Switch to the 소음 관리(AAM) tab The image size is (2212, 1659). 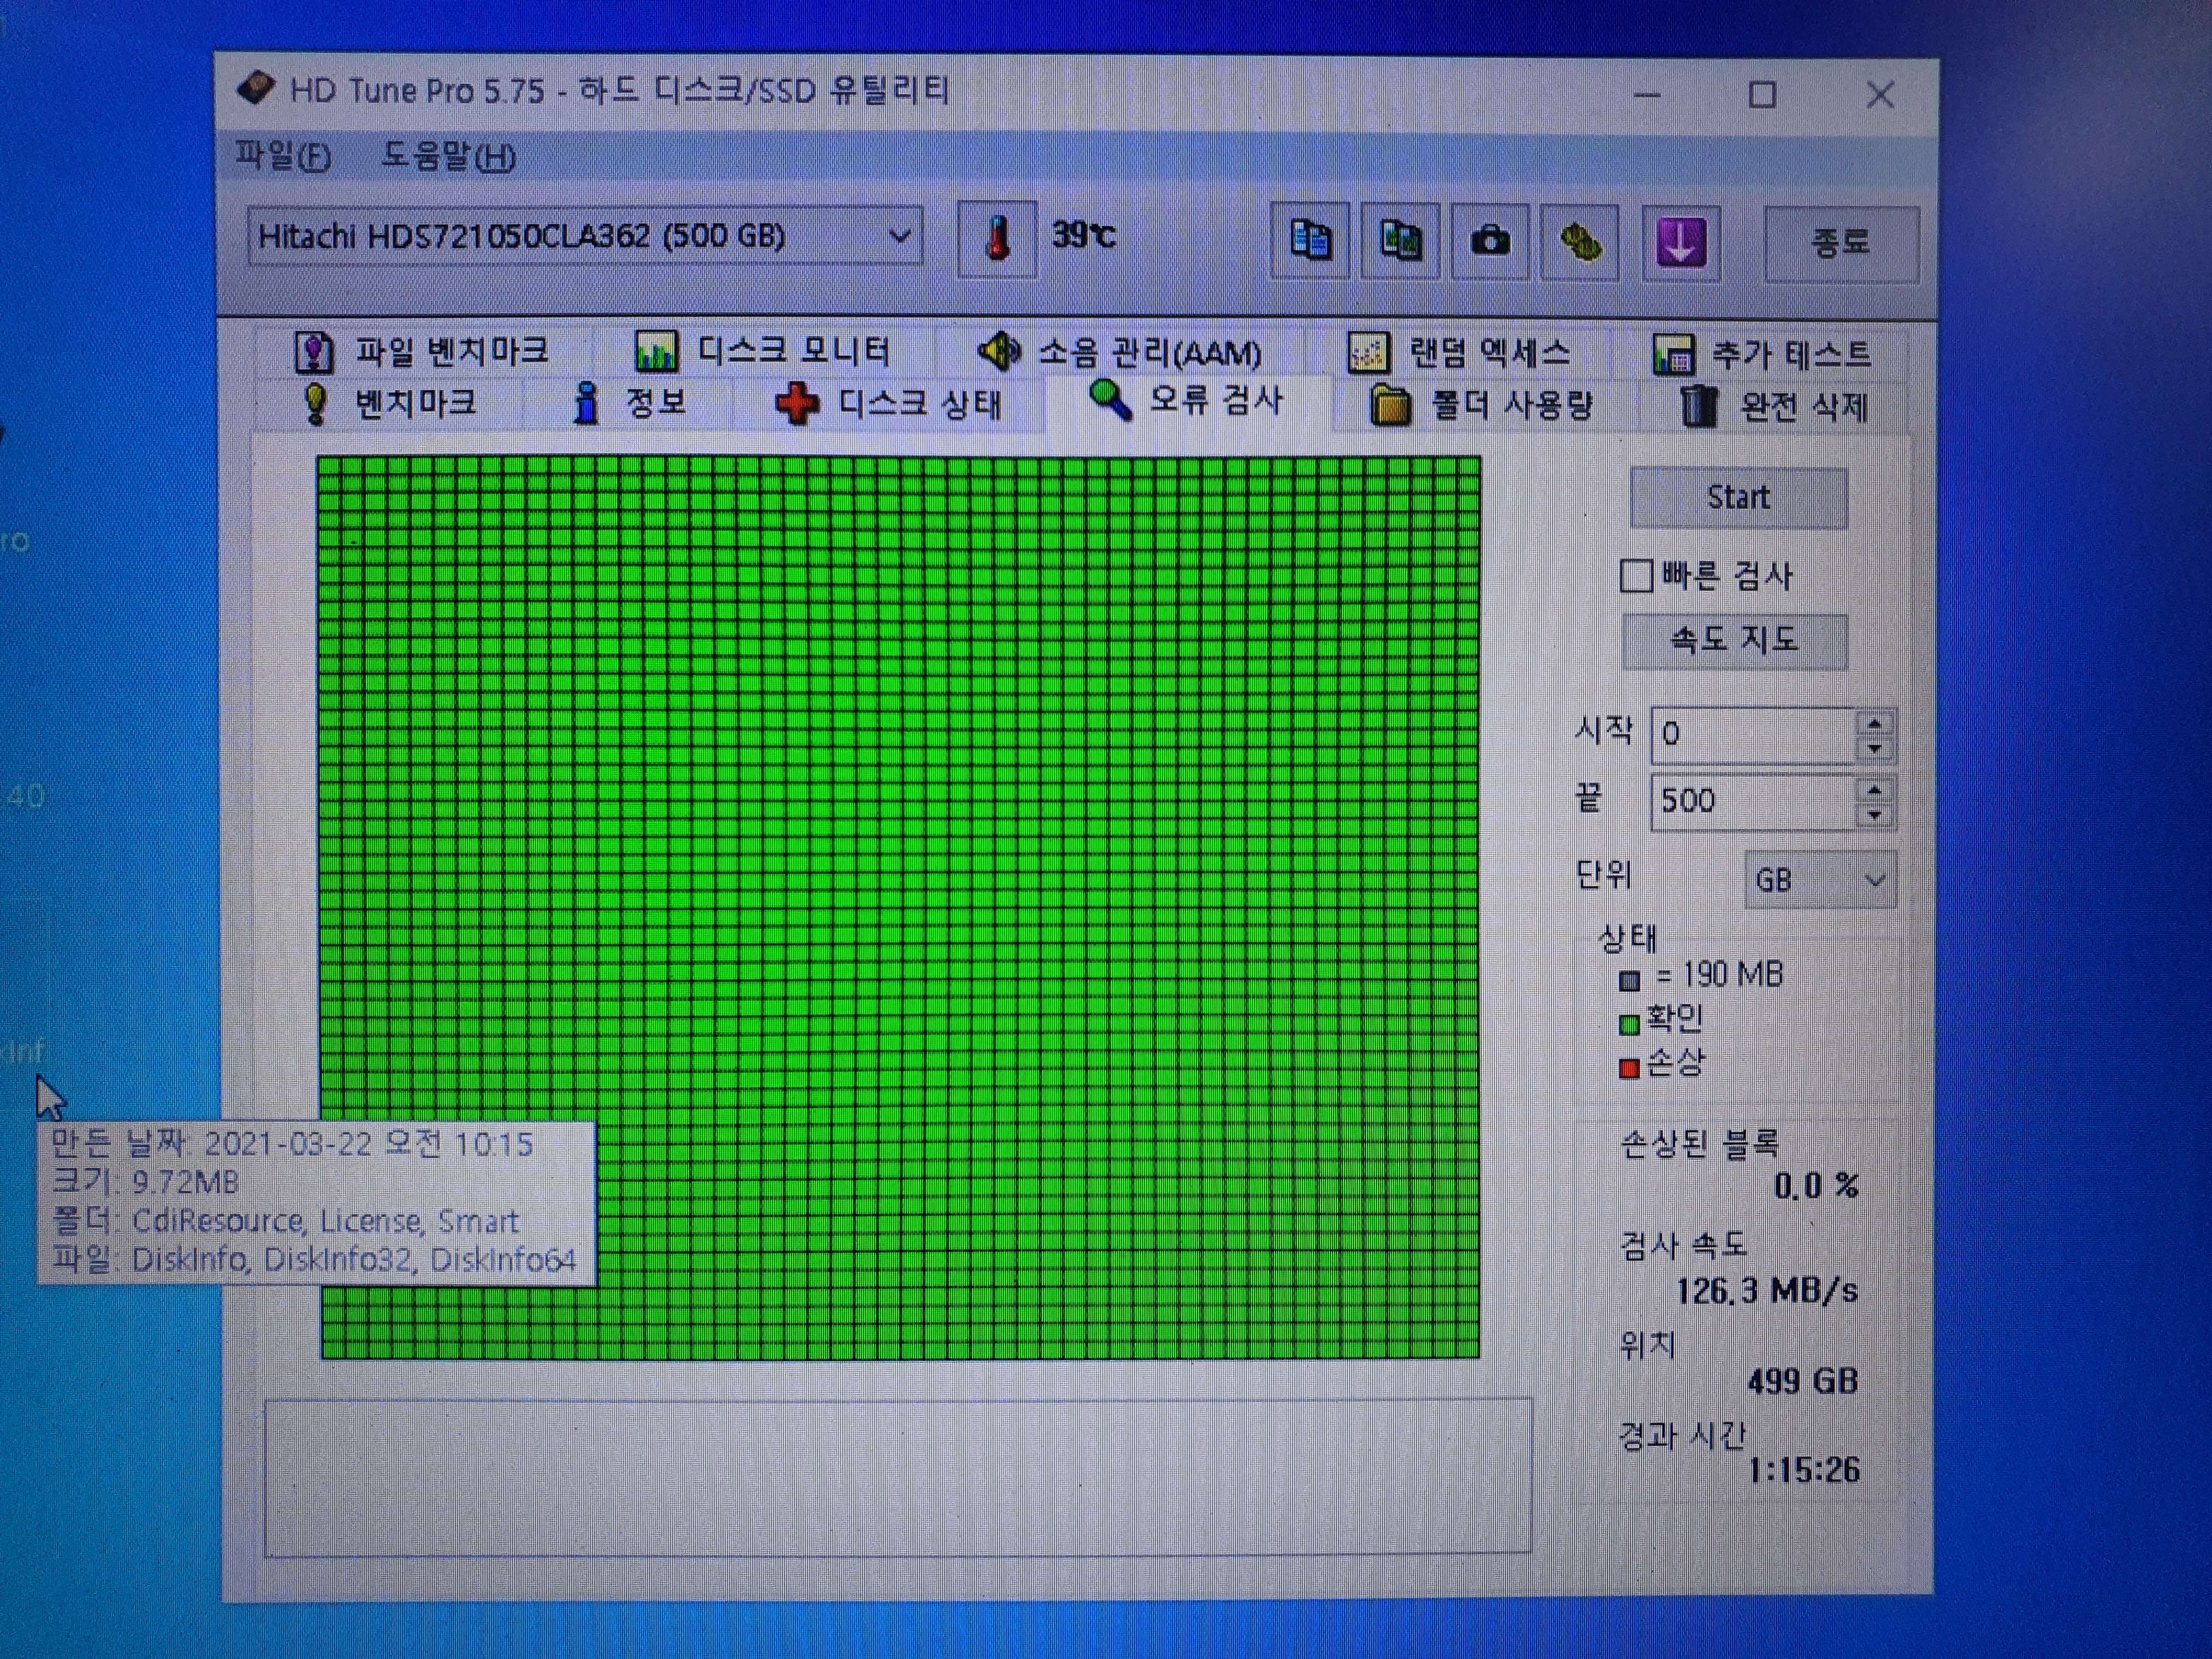(x=1120, y=352)
